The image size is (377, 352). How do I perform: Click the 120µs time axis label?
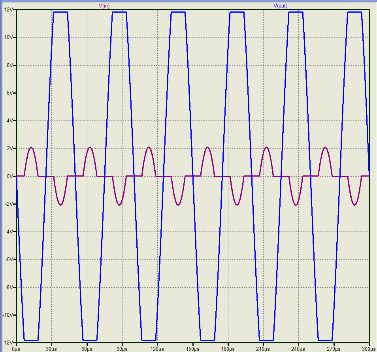[x=157, y=349]
